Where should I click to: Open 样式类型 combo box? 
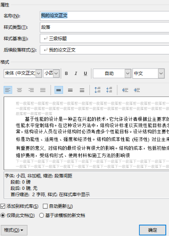[x=105, y=27]
